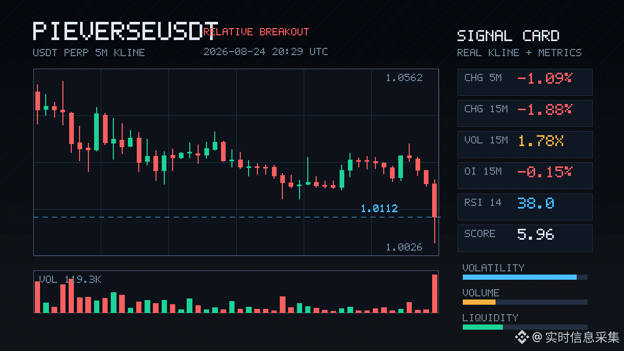Click the RSI 14 value 38.0
624x351 pixels.
pyautogui.click(x=536, y=203)
